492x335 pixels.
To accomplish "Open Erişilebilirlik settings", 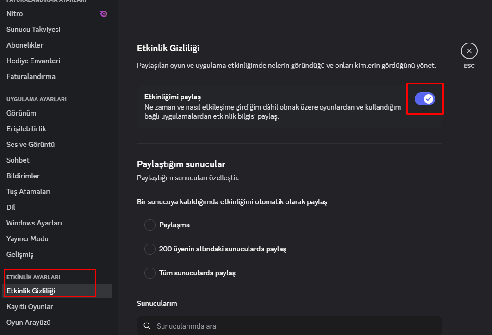I will tap(26, 129).
